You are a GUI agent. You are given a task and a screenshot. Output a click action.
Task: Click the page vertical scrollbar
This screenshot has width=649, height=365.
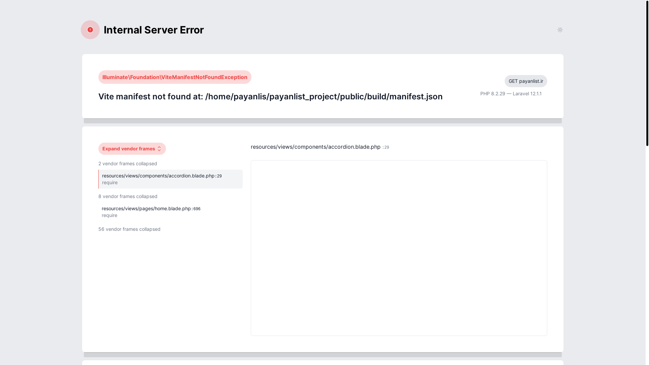pos(647,73)
